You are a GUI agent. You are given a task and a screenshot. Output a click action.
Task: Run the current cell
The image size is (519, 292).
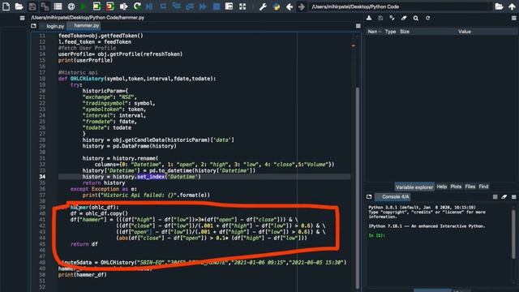click(x=97, y=6)
